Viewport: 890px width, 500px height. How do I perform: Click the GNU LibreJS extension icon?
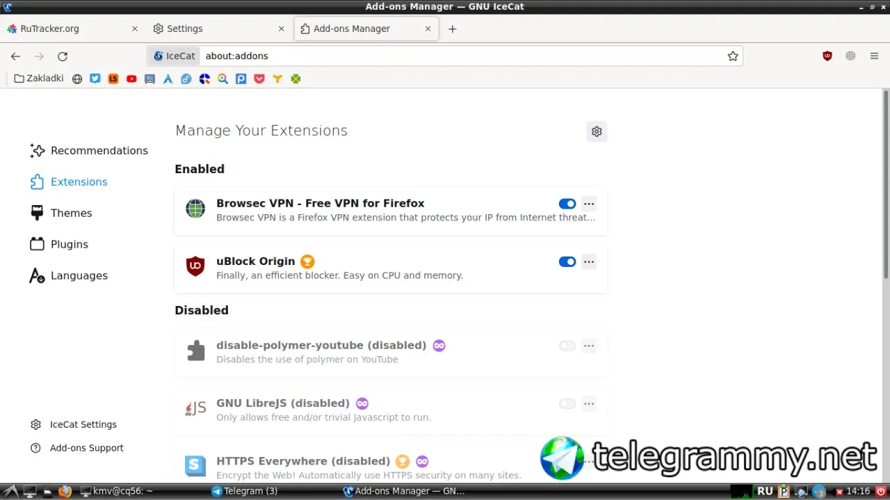195,408
